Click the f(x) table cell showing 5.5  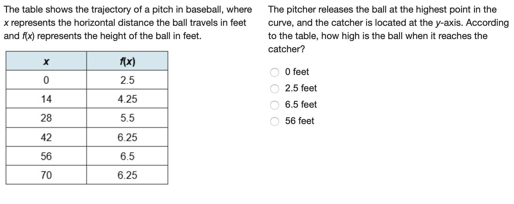(x=127, y=118)
